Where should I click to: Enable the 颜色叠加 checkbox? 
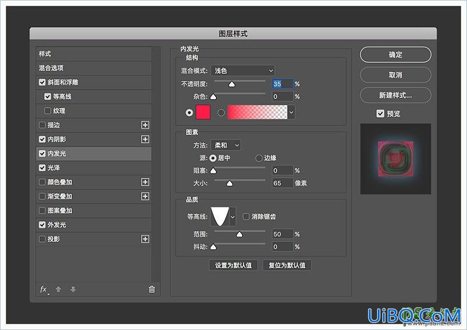[x=42, y=182]
